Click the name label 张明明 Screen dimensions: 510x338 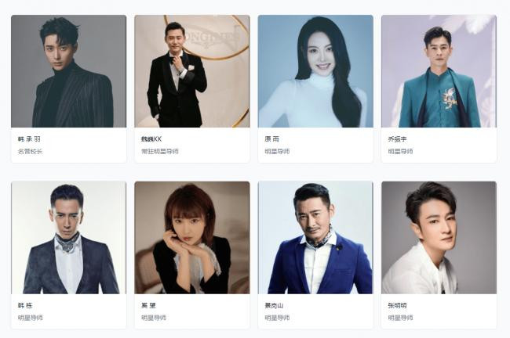[397, 306]
